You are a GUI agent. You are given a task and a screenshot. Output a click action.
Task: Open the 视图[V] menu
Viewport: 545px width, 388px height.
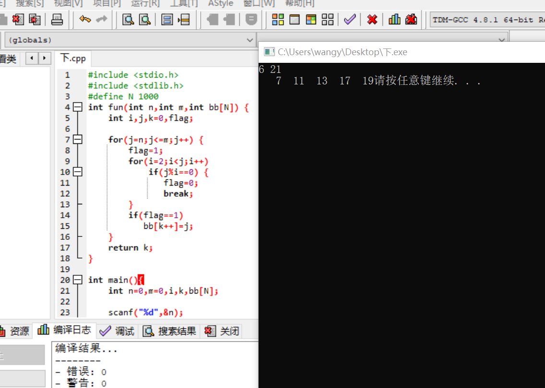(69, 3)
